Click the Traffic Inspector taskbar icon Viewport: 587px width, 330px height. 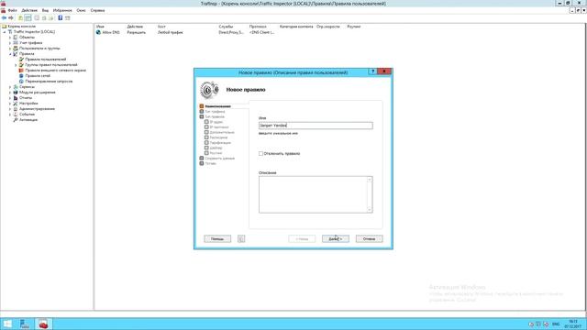tap(43, 324)
